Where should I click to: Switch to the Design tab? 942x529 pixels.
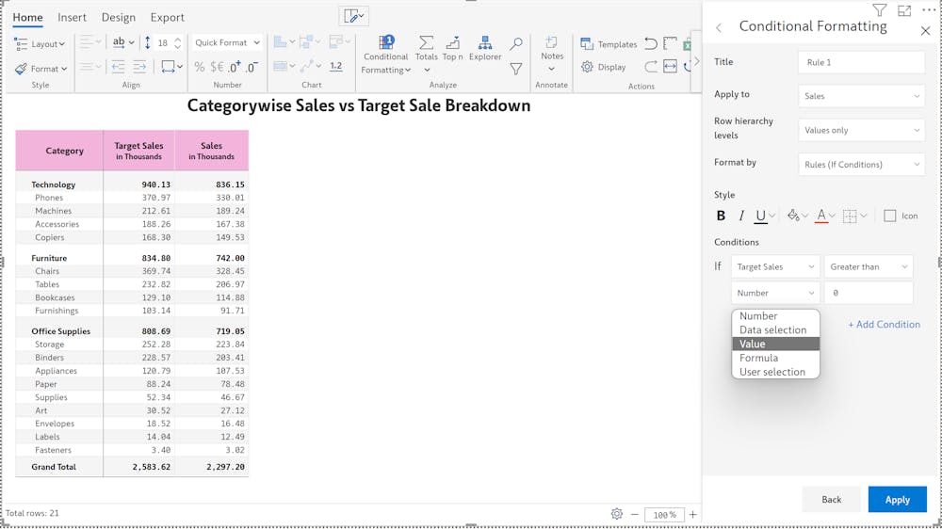point(119,17)
